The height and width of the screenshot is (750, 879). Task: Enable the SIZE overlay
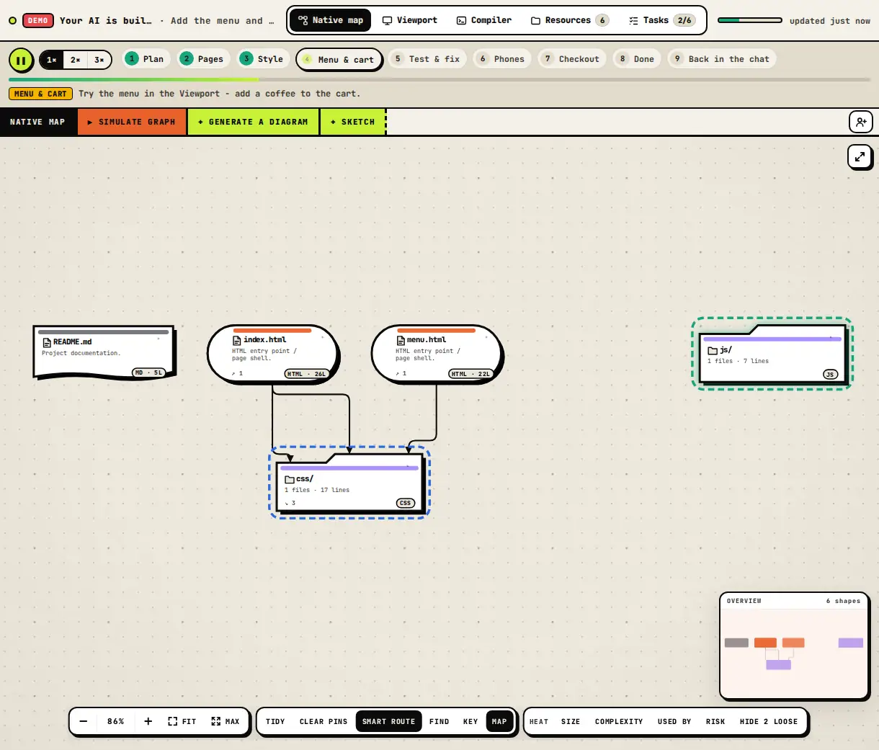[x=571, y=721]
